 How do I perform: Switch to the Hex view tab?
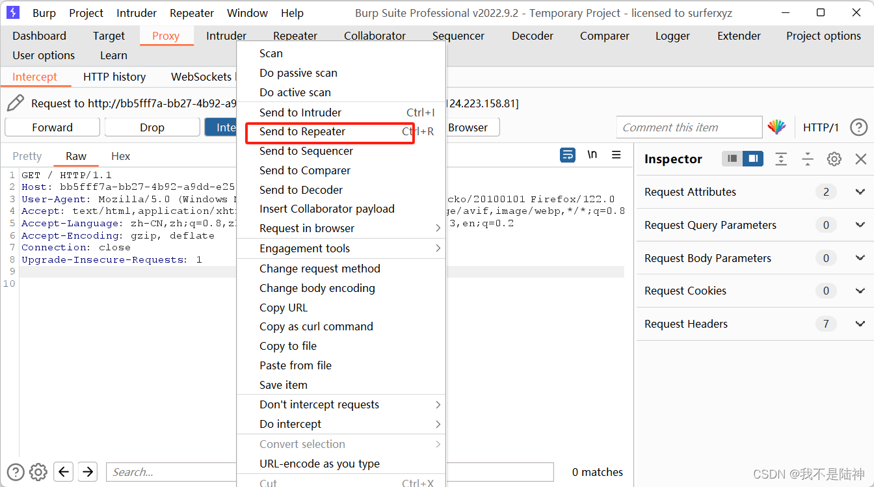(x=121, y=156)
